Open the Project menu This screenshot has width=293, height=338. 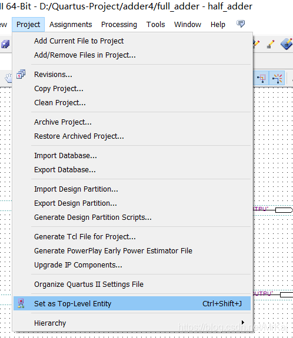coord(28,24)
